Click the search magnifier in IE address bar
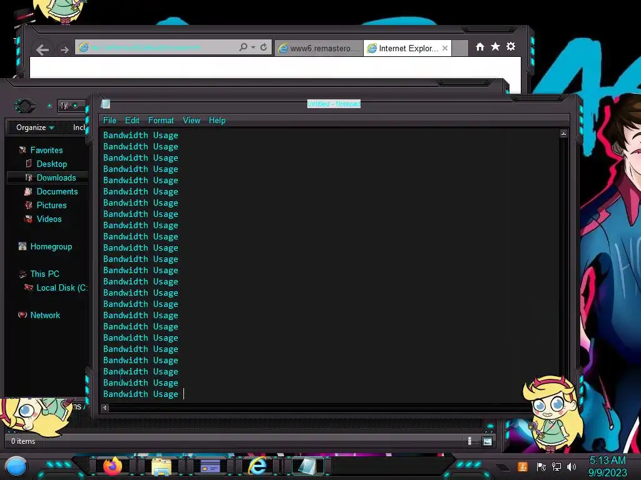641x480 pixels. pos(243,47)
